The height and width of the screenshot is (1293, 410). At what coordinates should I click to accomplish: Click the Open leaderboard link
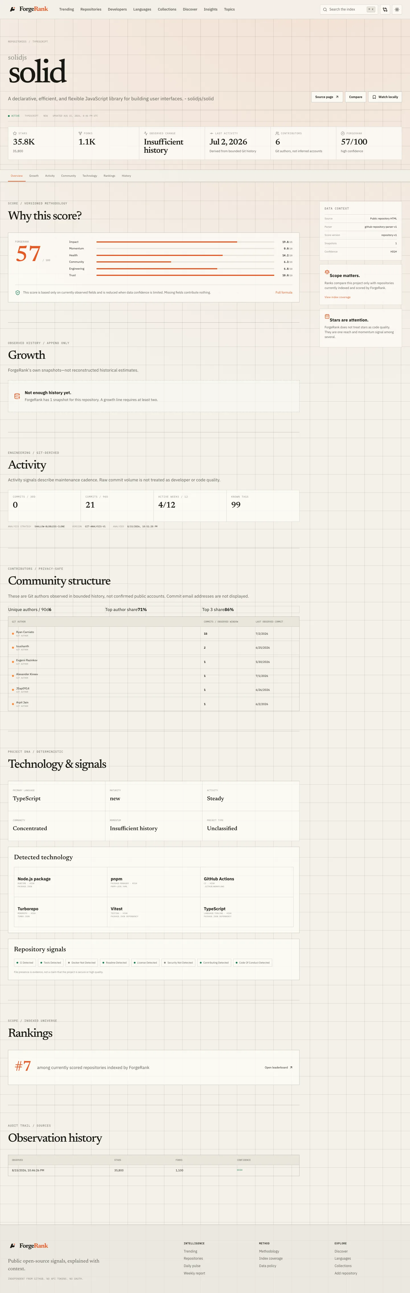[x=279, y=1068]
